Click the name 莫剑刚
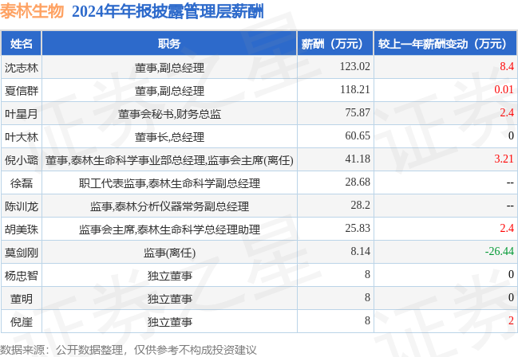 pyautogui.click(x=22, y=253)
